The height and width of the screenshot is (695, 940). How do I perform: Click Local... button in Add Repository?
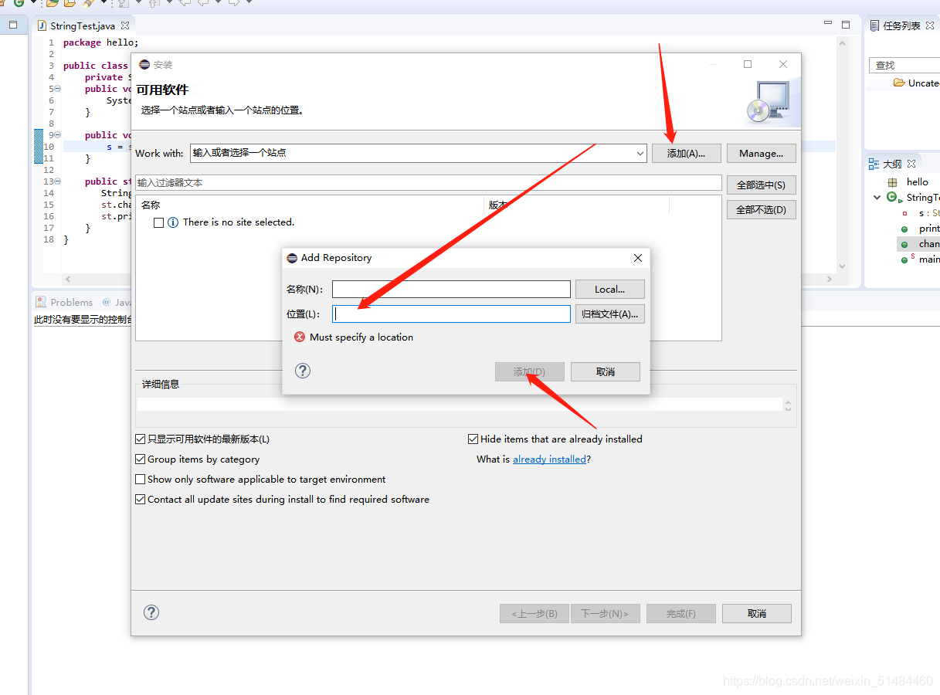pos(609,290)
